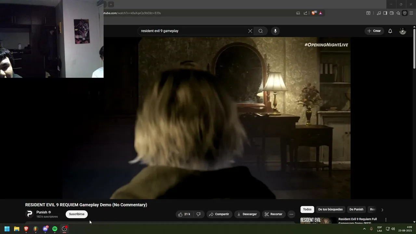Click the Brave Shields lion icon
The image size is (416, 234).
(x=314, y=13)
